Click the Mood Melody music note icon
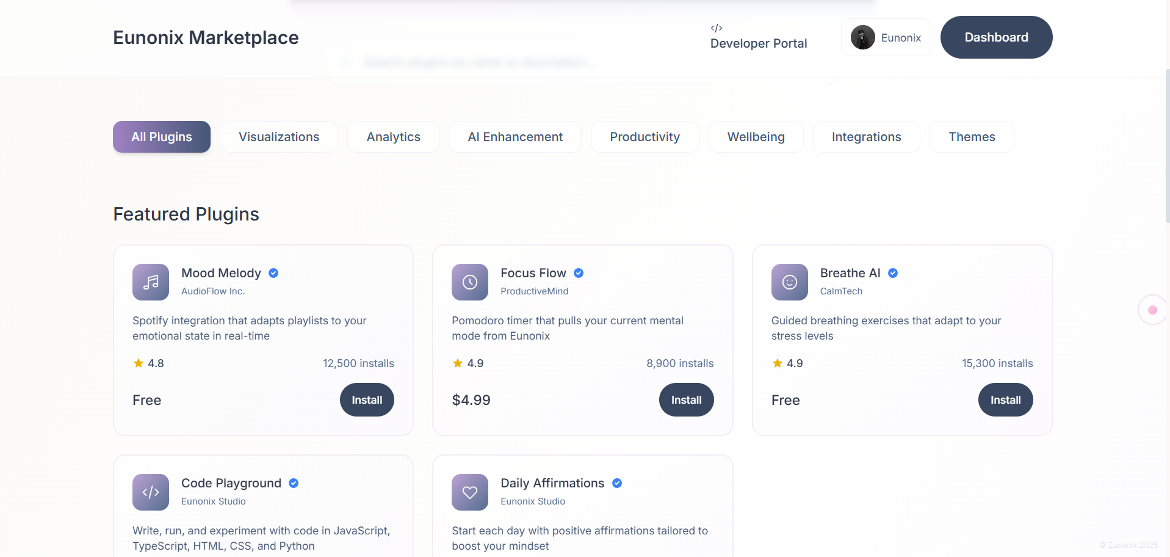The width and height of the screenshot is (1170, 557). click(150, 282)
